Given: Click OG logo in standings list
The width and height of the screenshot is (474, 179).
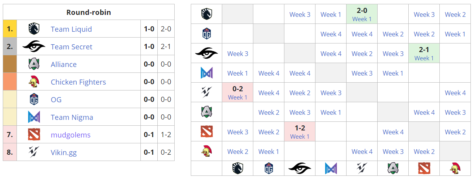Looking at the screenshot, I should [34, 99].
